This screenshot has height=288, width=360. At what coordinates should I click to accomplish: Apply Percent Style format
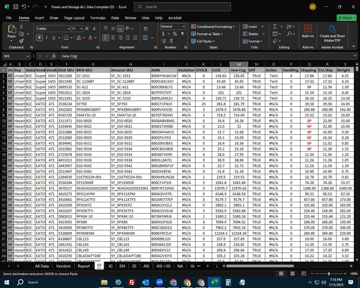tap(175, 34)
